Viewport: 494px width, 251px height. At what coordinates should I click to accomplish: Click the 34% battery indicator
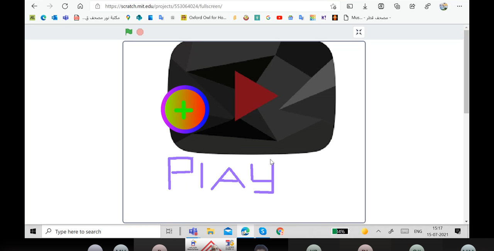[x=340, y=231]
